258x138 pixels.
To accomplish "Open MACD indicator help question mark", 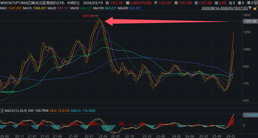I will pos(2,111).
